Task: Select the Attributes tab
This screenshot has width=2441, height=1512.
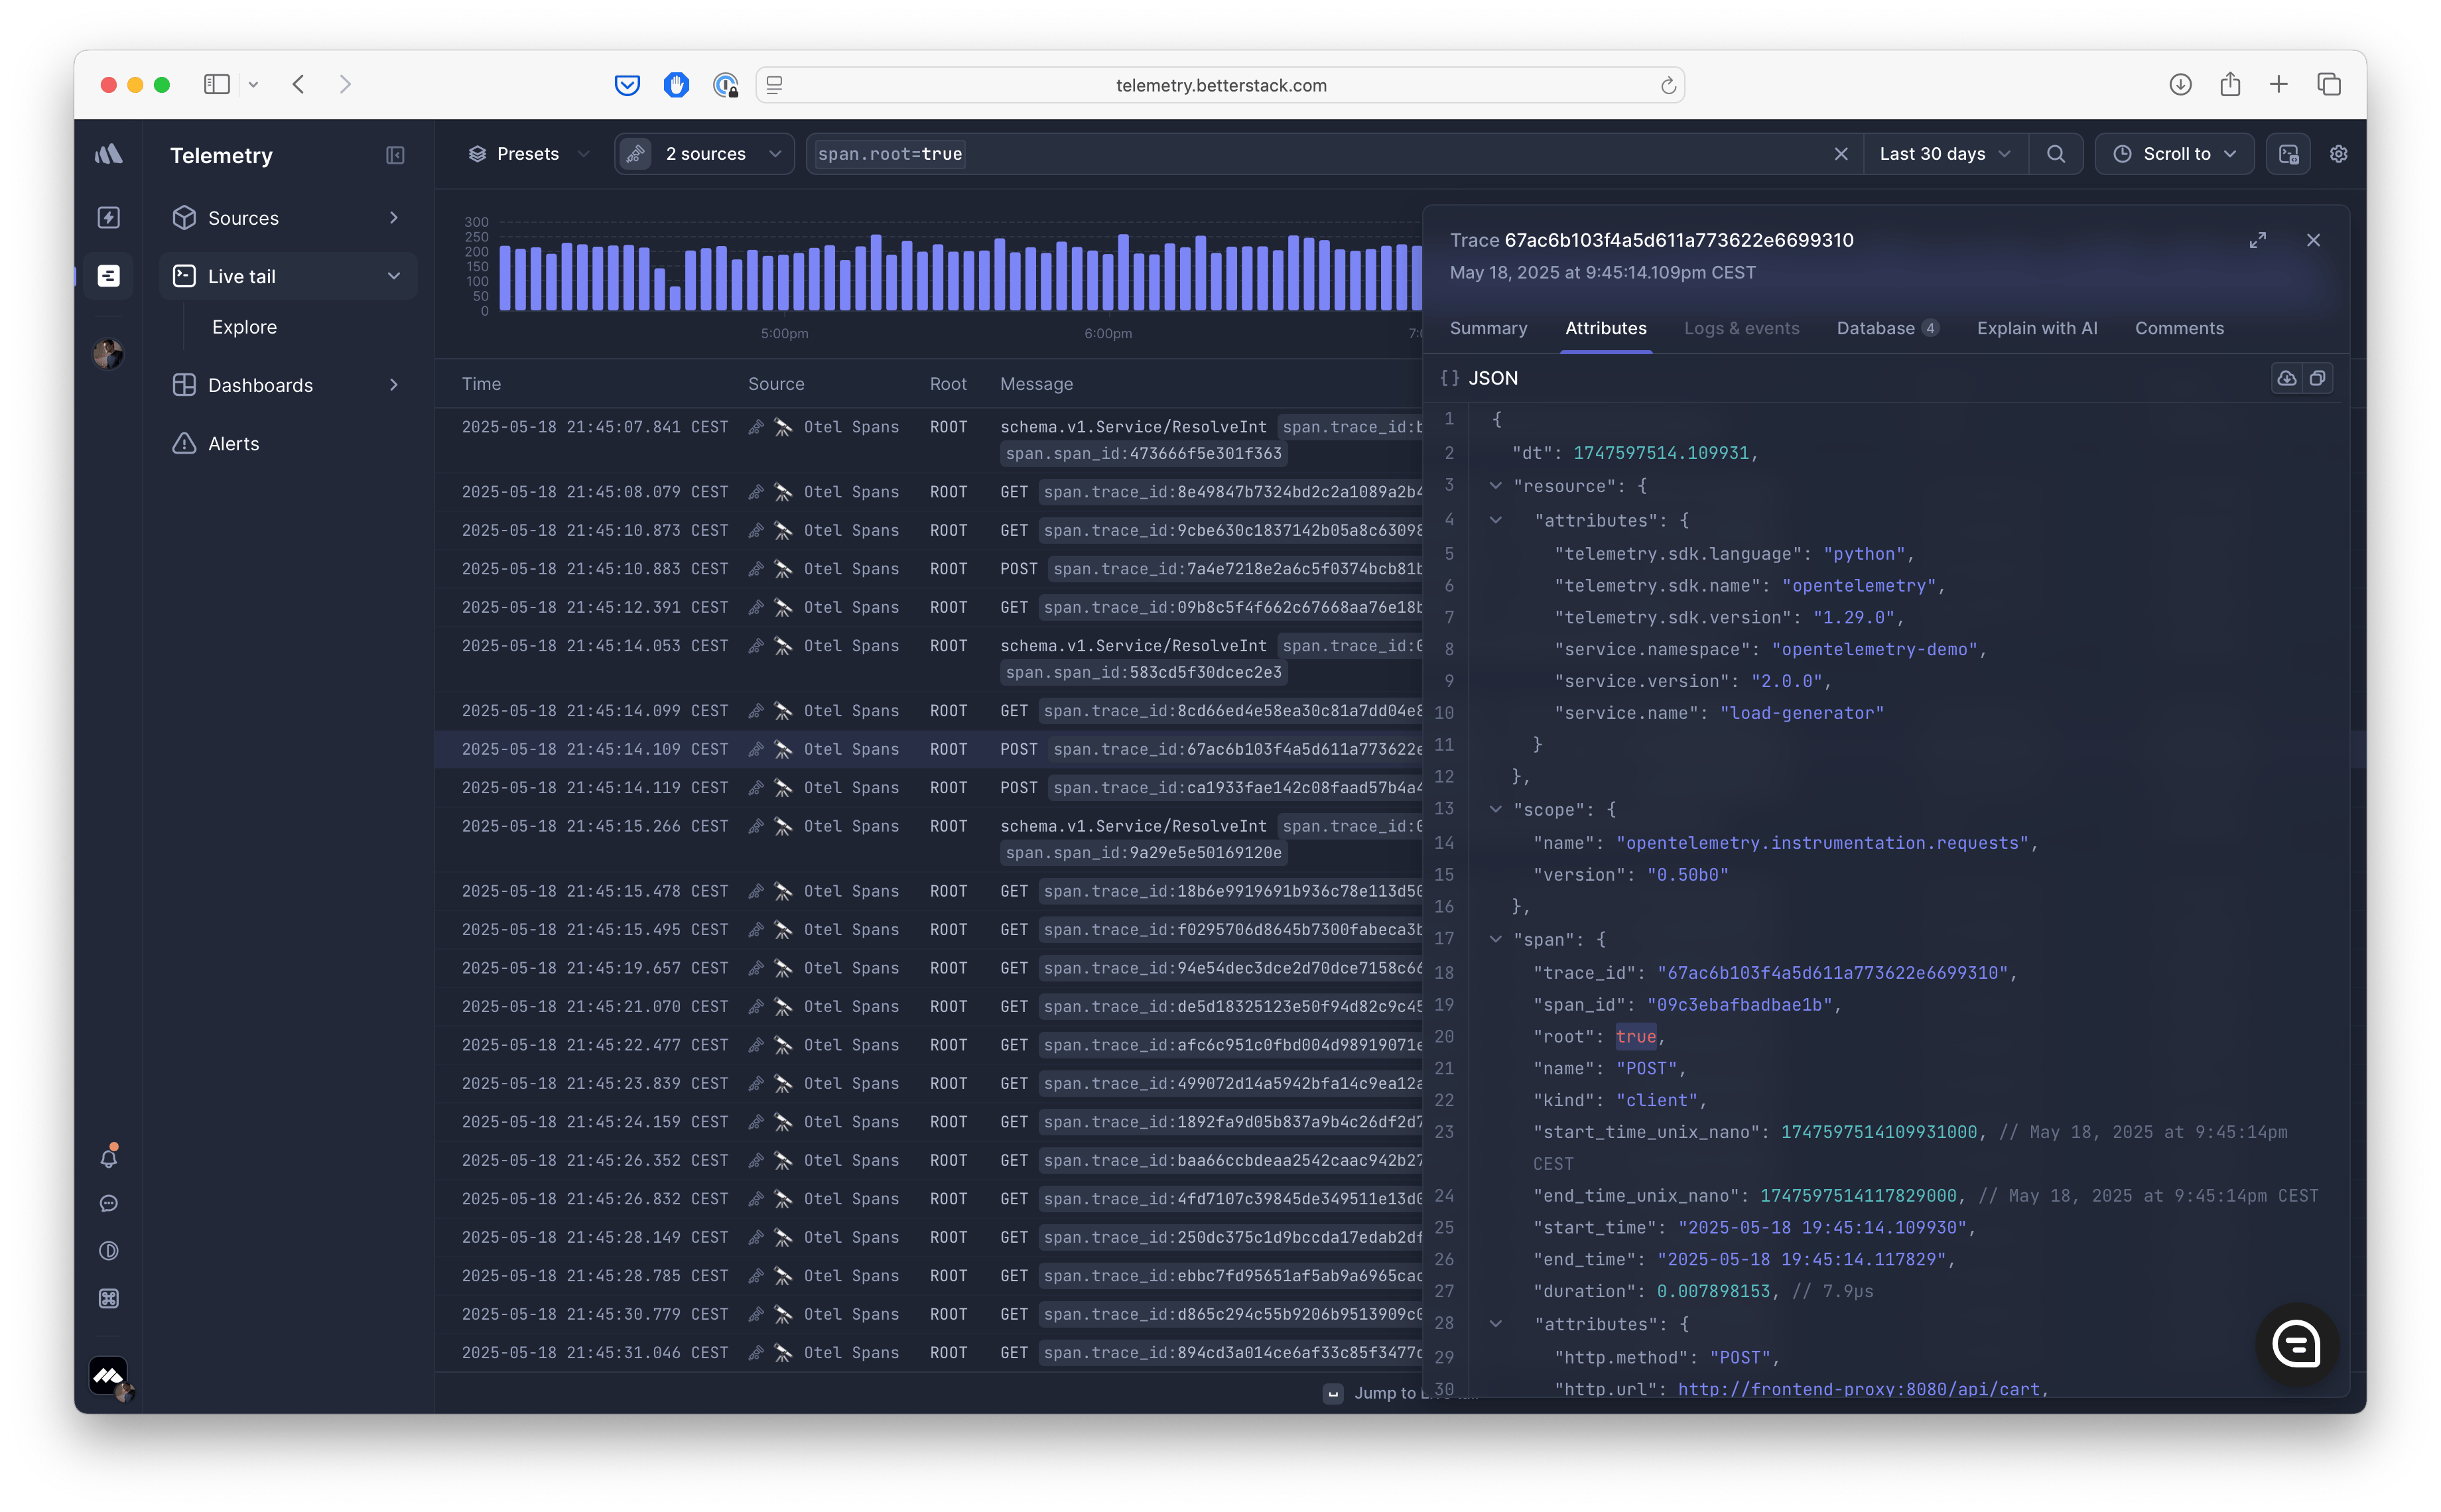Action: (1605, 328)
